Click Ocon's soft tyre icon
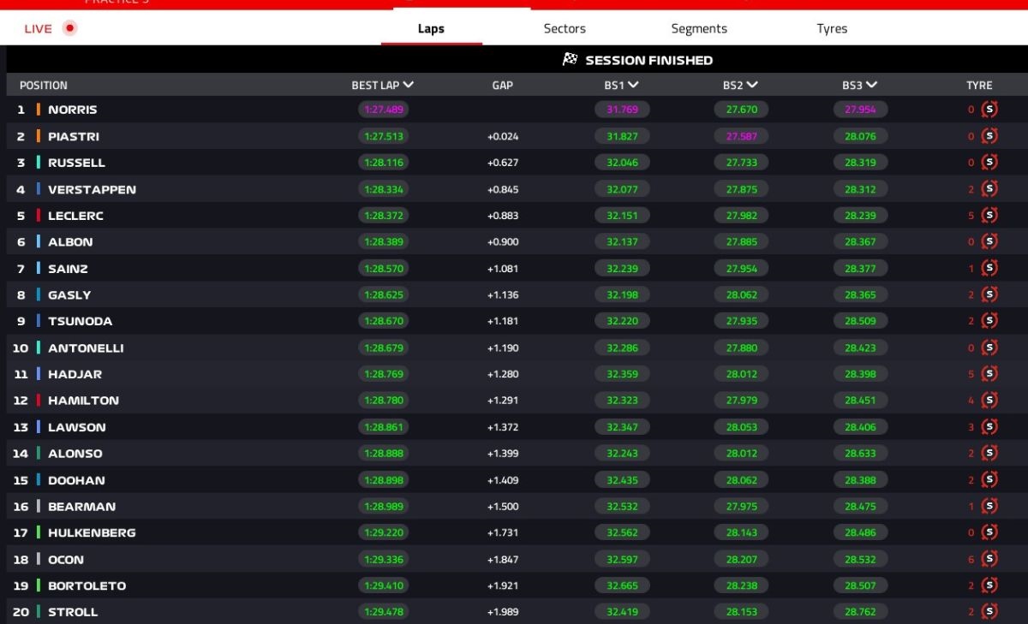This screenshot has width=1028, height=624. point(989,560)
